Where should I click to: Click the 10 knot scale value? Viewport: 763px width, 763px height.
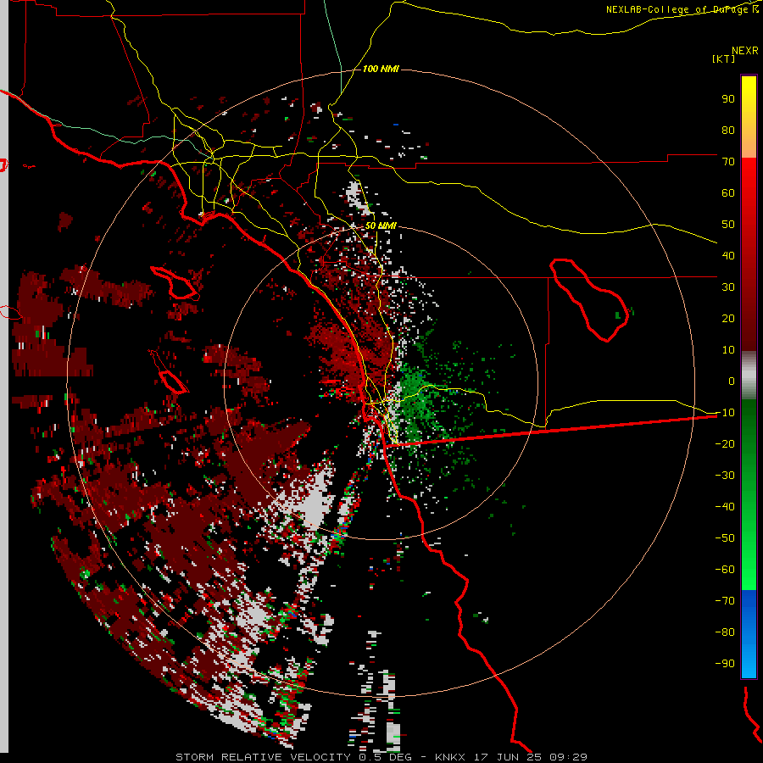pyautogui.click(x=728, y=350)
